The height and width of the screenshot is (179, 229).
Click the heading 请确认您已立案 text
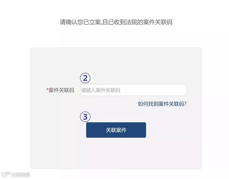(x=80, y=22)
